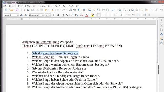Toggle italic formatting (K)
The height and width of the screenshot is (92, 164).
[58, 15]
